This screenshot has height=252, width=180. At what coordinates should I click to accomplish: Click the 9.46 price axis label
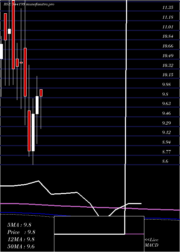(x=166, y=113)
